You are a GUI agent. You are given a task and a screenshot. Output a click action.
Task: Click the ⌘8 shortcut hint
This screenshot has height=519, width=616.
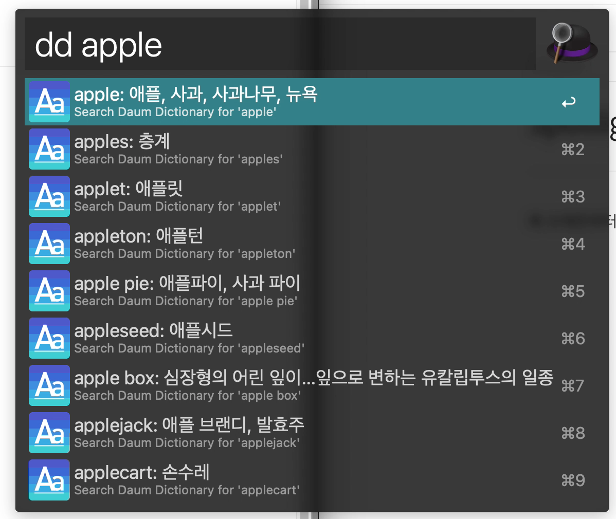click(x=573, y=433)
